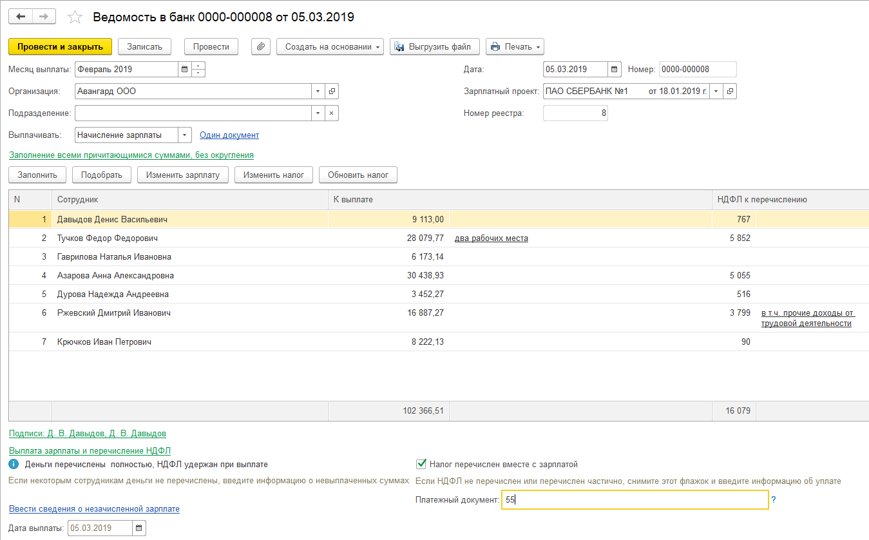Open the organization Авангард ООО record
The height and width of the screenshot is (540, 869).
click(x=331, y=92)
